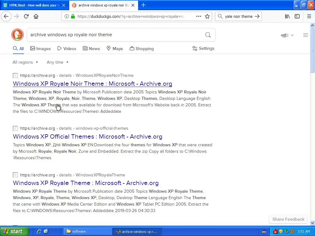Open the Library bookshelf icon
The image size is (315, 236).
[x=287, y=16]
